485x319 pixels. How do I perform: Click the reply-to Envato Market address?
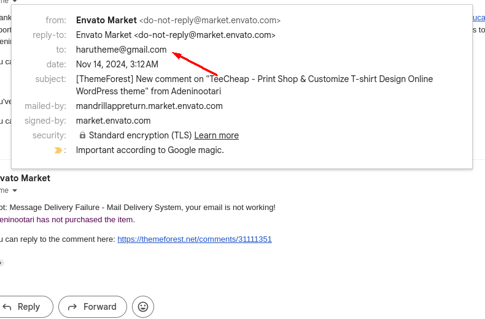point(176,35)
